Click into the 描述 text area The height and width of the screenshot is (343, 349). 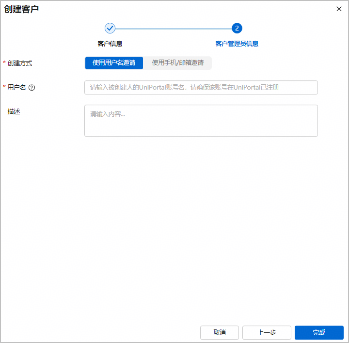201,121
